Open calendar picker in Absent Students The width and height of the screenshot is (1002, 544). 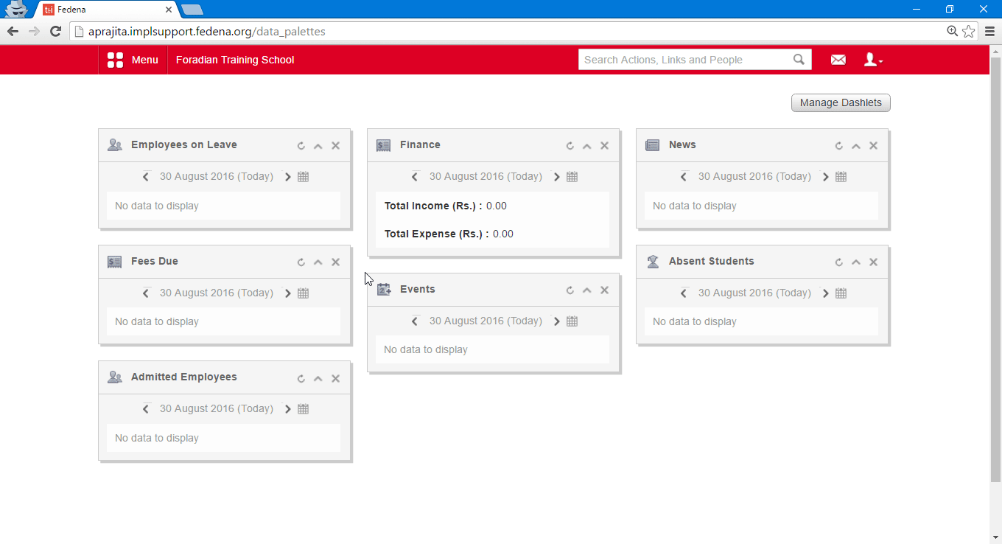[x=841, y=293]
